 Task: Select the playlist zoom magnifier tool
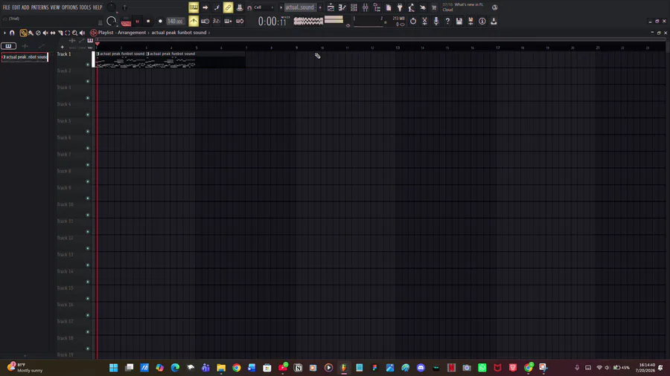(74, 33)
